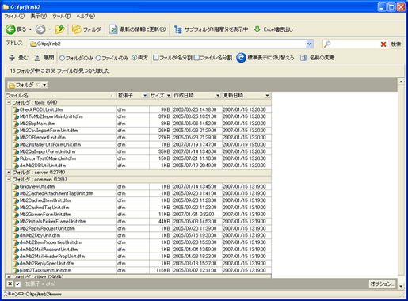Select file Mb2GomenFormUnit.dfm icon
Viewport: 408px width, 301px height.
pos(17,215)
